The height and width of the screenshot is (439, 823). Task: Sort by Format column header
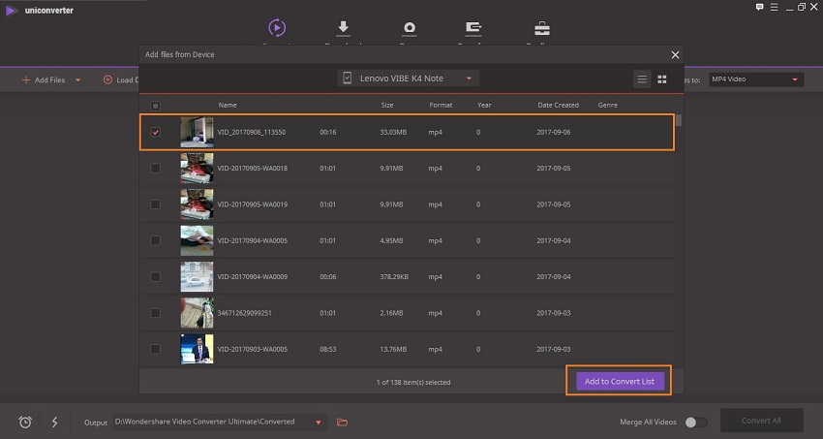coord(441,105)
